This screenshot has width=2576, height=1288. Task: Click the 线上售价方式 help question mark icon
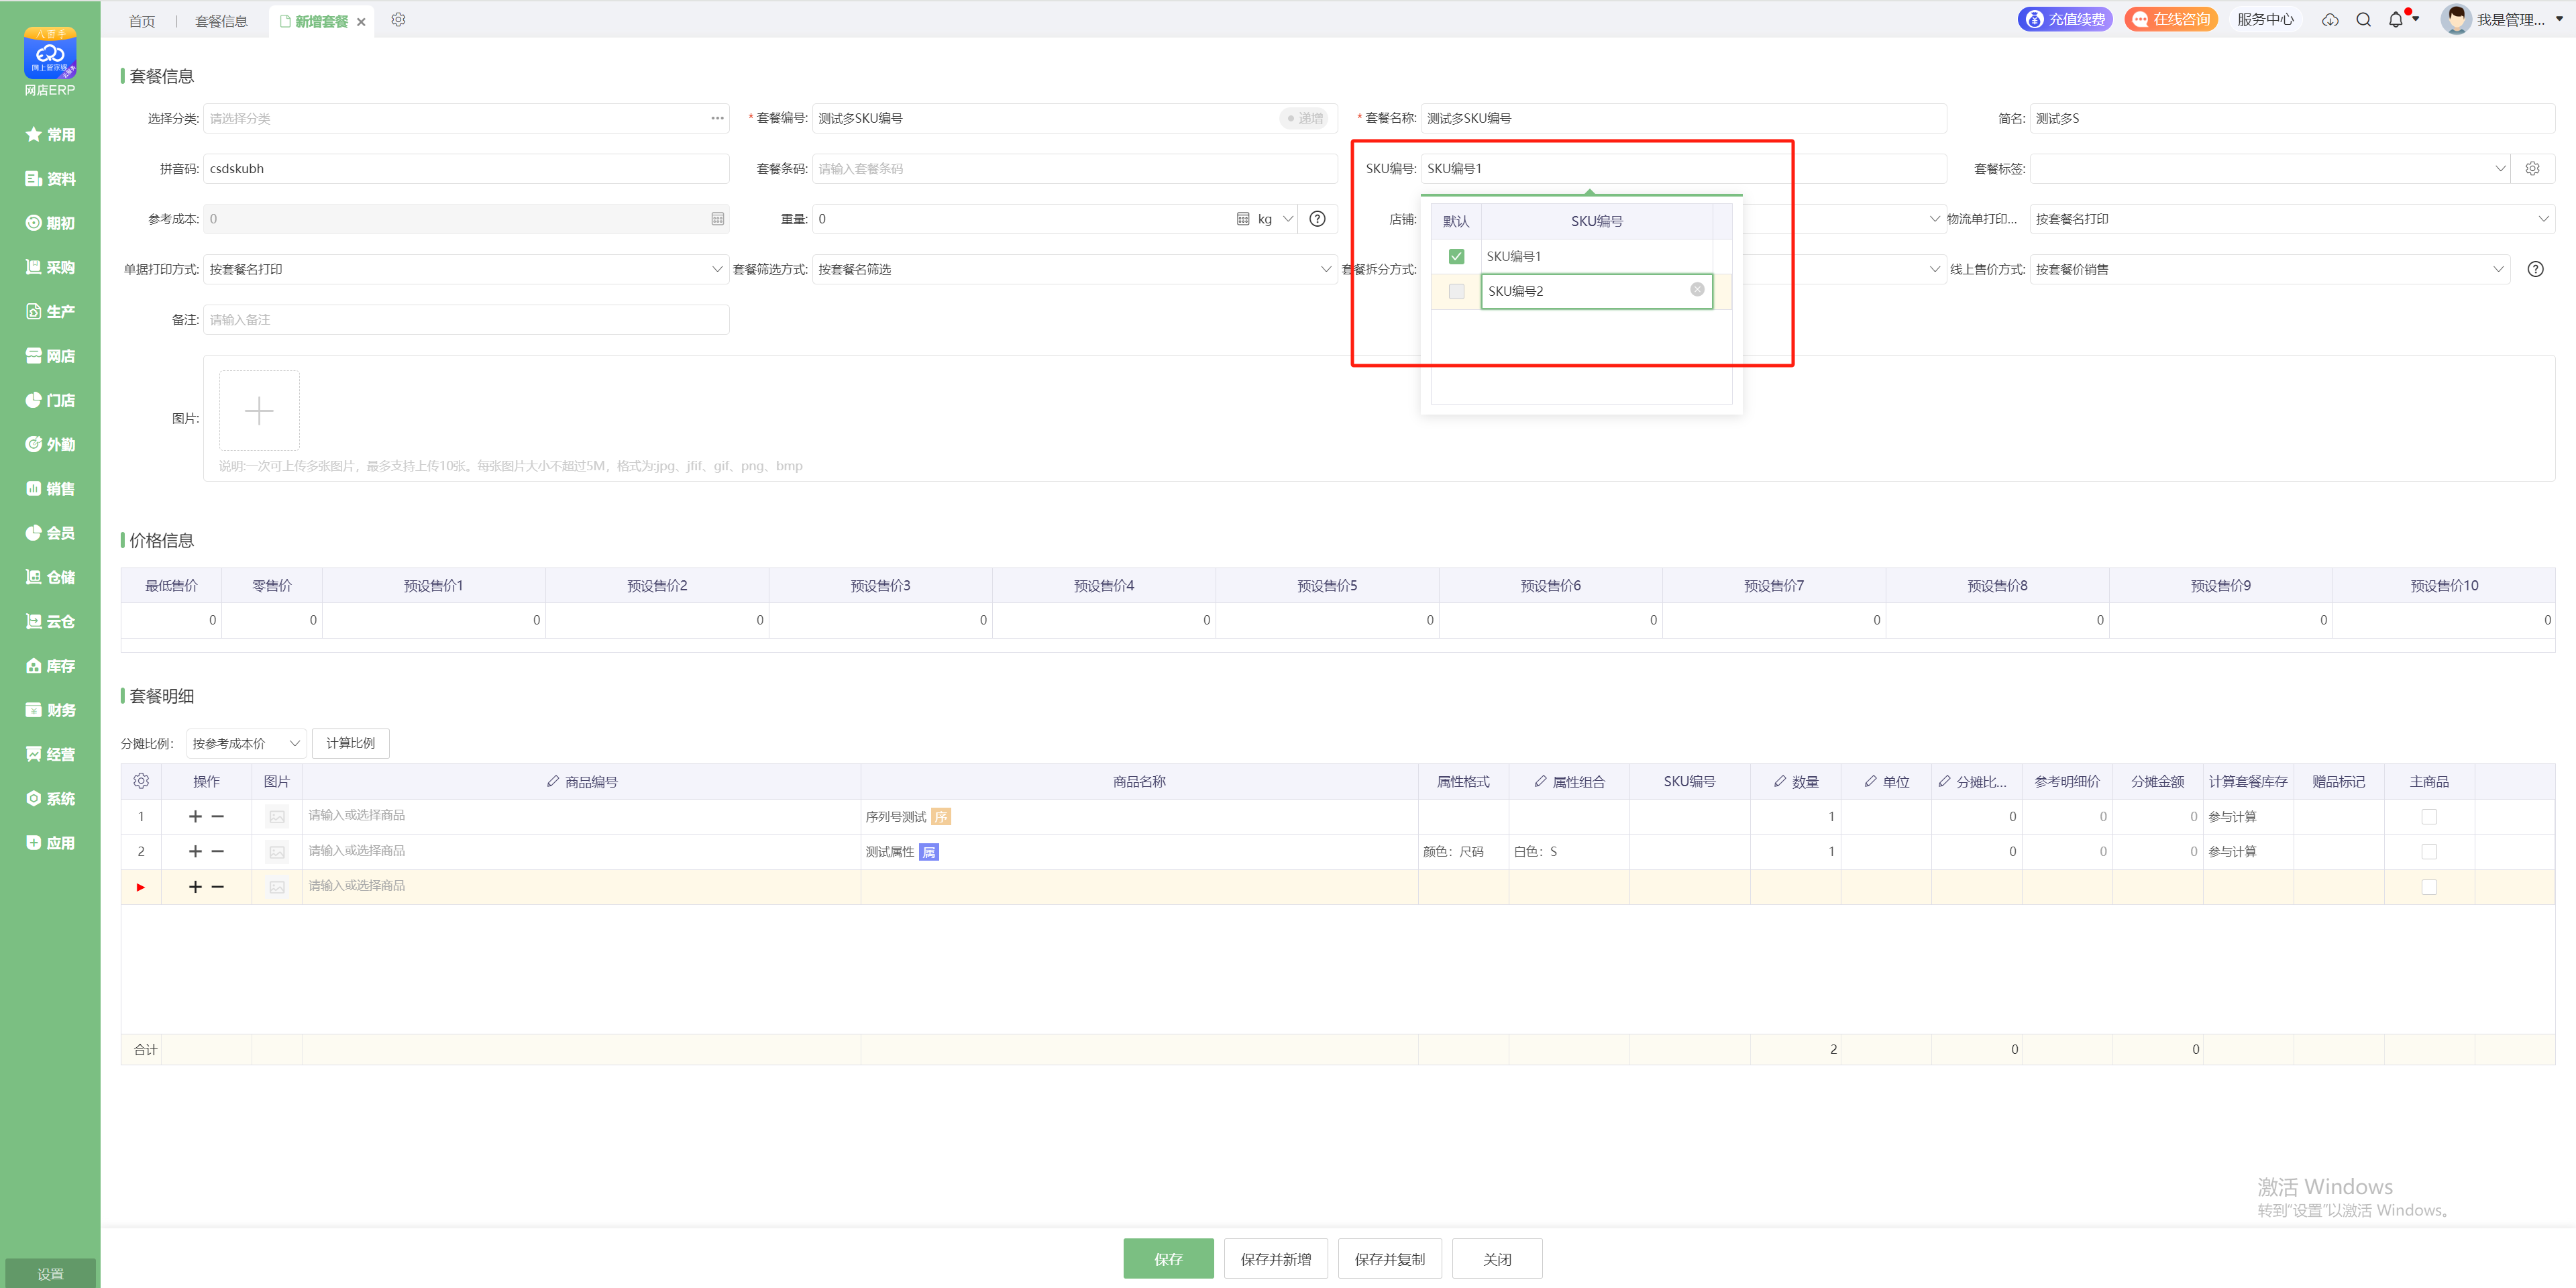click(x=2535, y=269)
